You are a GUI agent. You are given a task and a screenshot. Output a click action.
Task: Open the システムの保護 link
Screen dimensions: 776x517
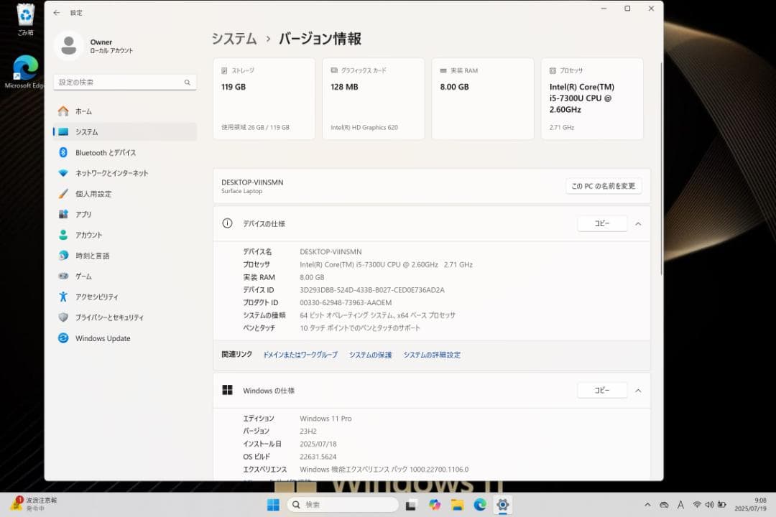[x=369, y=354]
